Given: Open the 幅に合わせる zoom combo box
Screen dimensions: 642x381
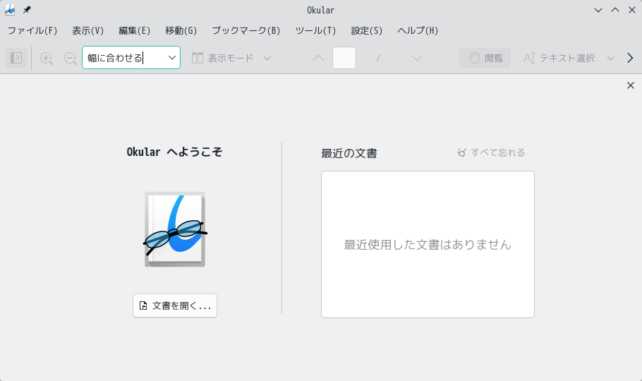Looking at the screenshot, I should click(131, 58).
